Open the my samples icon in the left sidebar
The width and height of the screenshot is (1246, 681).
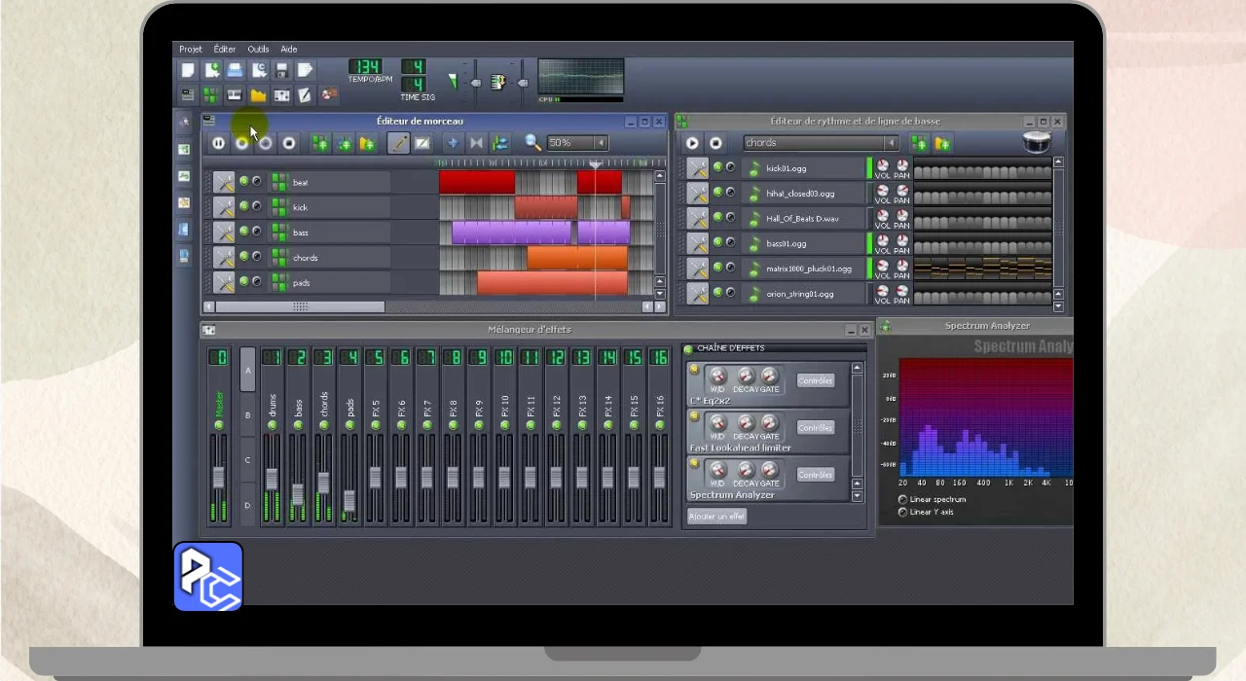(x=183, y=176)
